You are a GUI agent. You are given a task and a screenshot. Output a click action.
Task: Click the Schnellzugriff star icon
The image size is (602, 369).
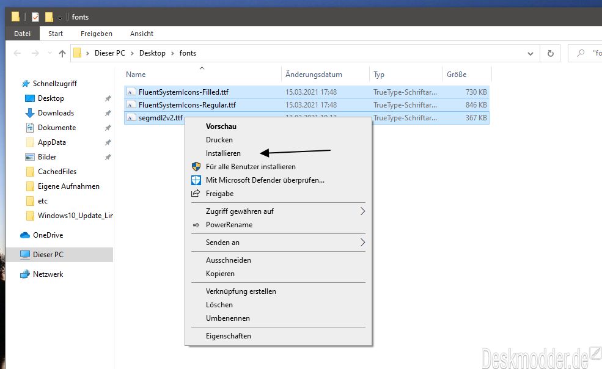pos(25,84)
